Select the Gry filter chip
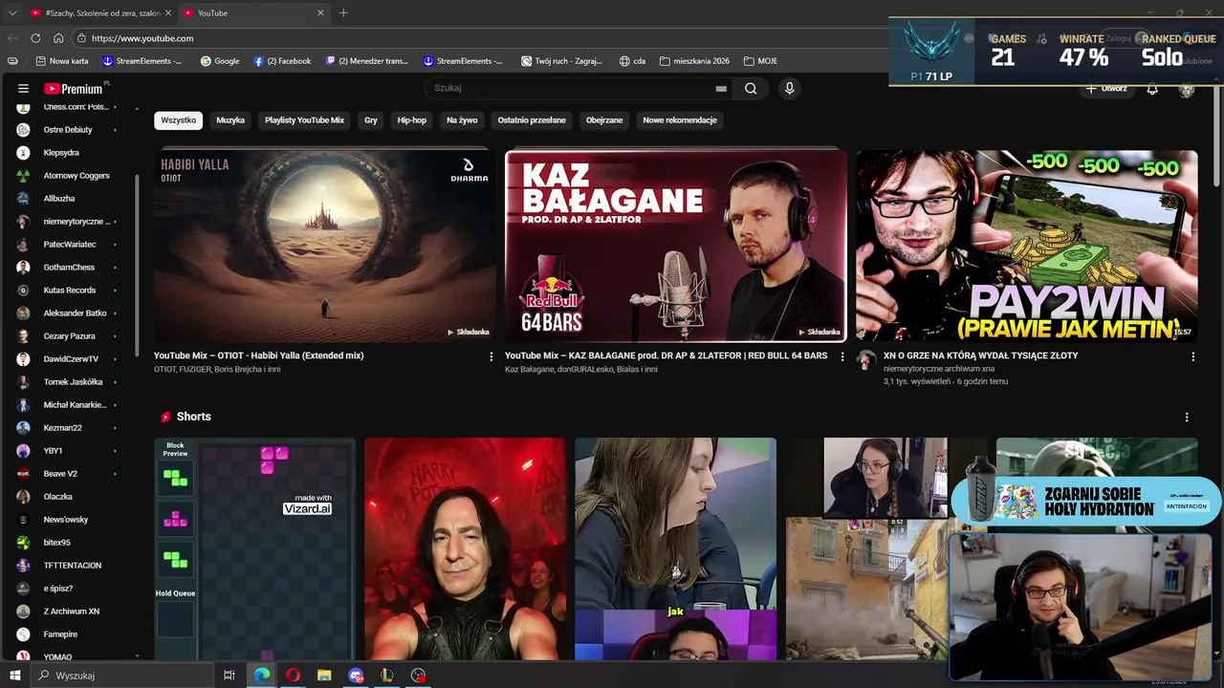 point(371,120)
